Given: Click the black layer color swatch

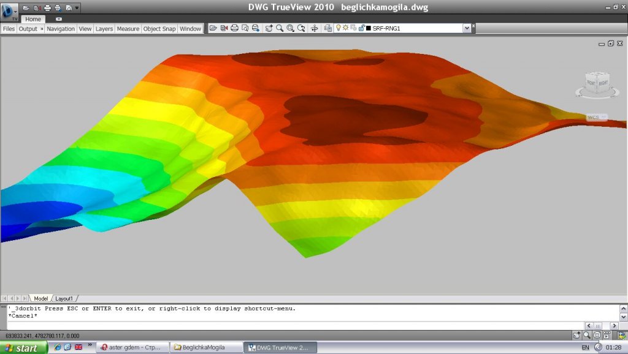Looking at the screenshot, I should (x=368, y=28).
